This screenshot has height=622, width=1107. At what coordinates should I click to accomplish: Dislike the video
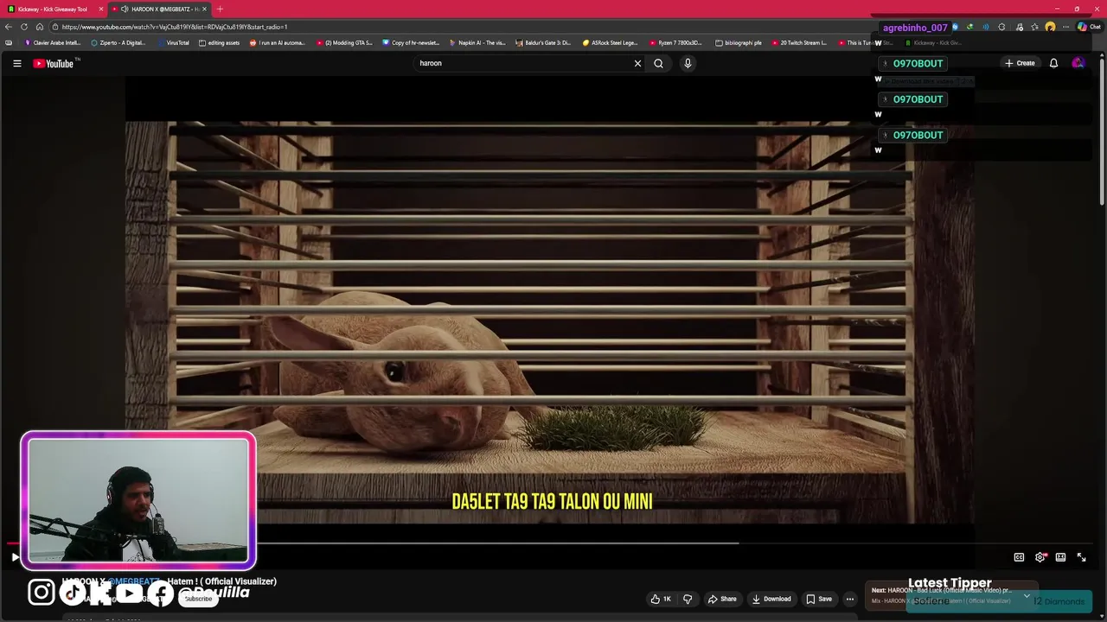coord(688,599)
